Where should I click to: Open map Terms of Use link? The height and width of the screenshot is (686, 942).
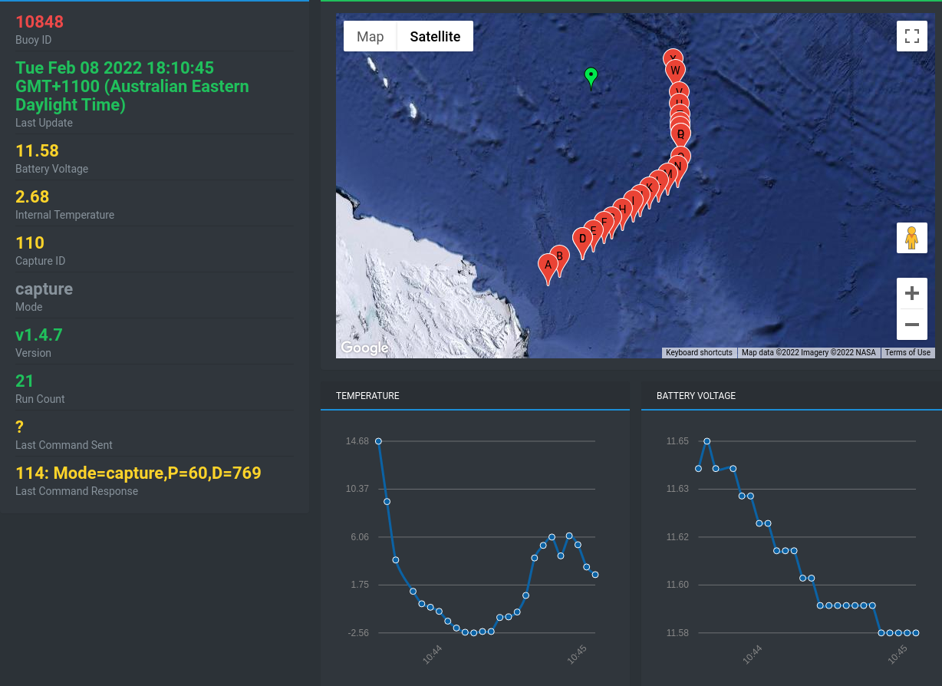907,353
